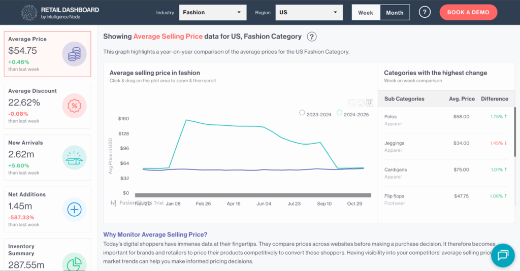Click the chart zoom magnifier icon
The image size is (520, 271).
tap(352, 103)
